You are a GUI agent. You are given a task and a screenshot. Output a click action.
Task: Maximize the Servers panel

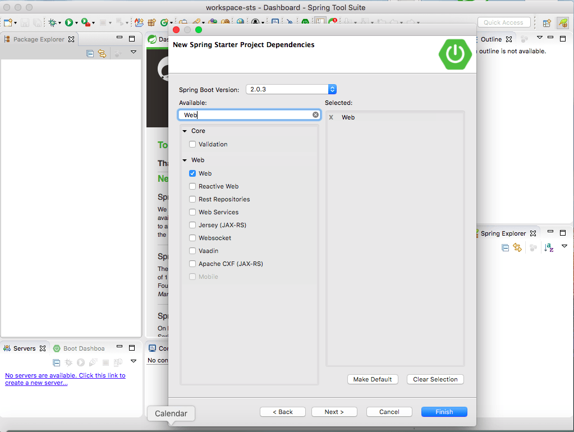point(132,347)
